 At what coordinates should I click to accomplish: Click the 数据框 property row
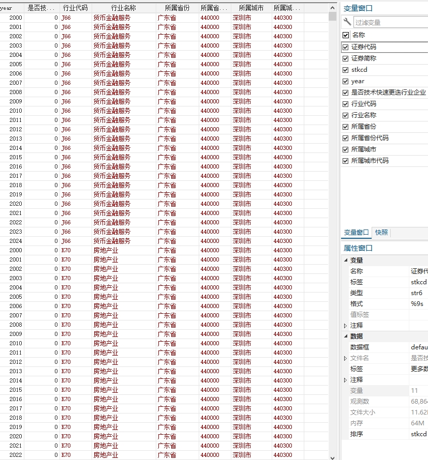(x=385, y=347)
